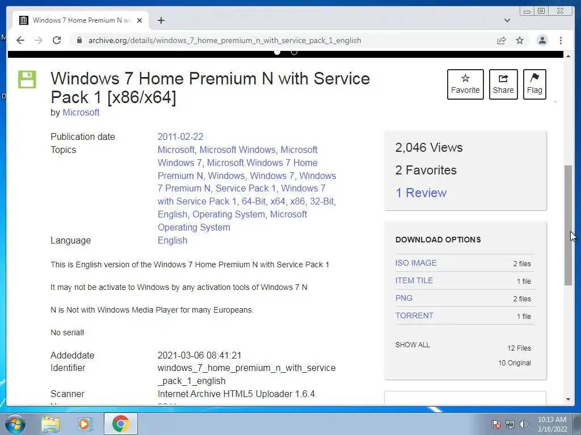Close the Windows 7 Home Premium tab
Screen dimensions: 581x435
[140, 20]
